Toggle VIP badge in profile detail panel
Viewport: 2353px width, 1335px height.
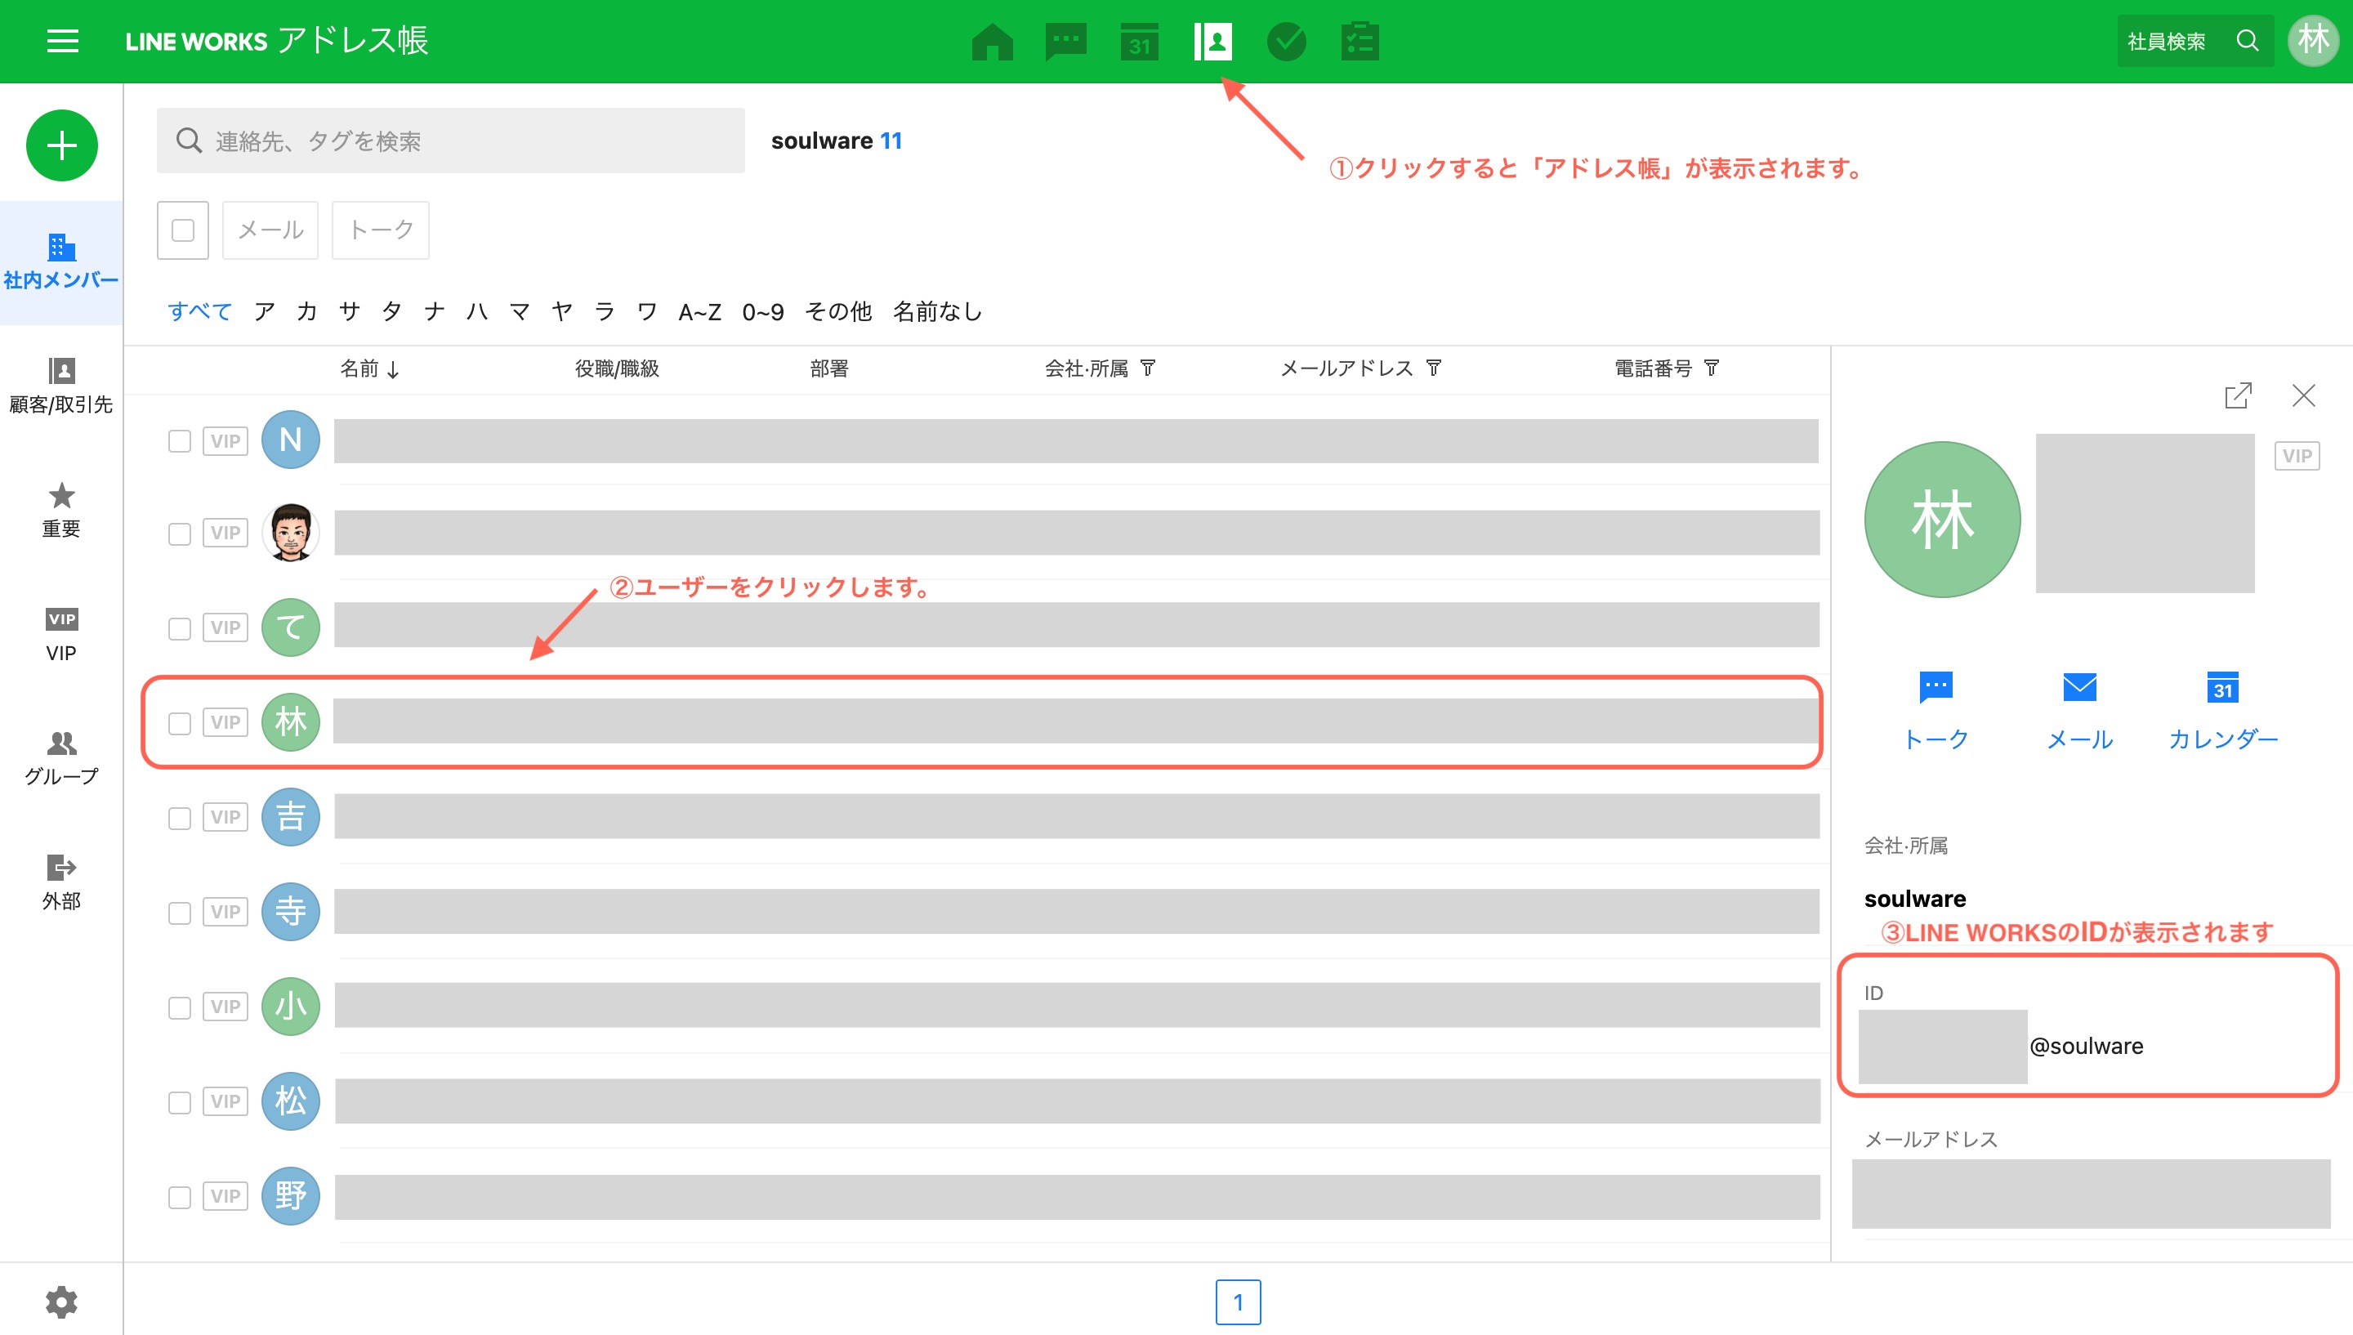tap(2296, 456)
